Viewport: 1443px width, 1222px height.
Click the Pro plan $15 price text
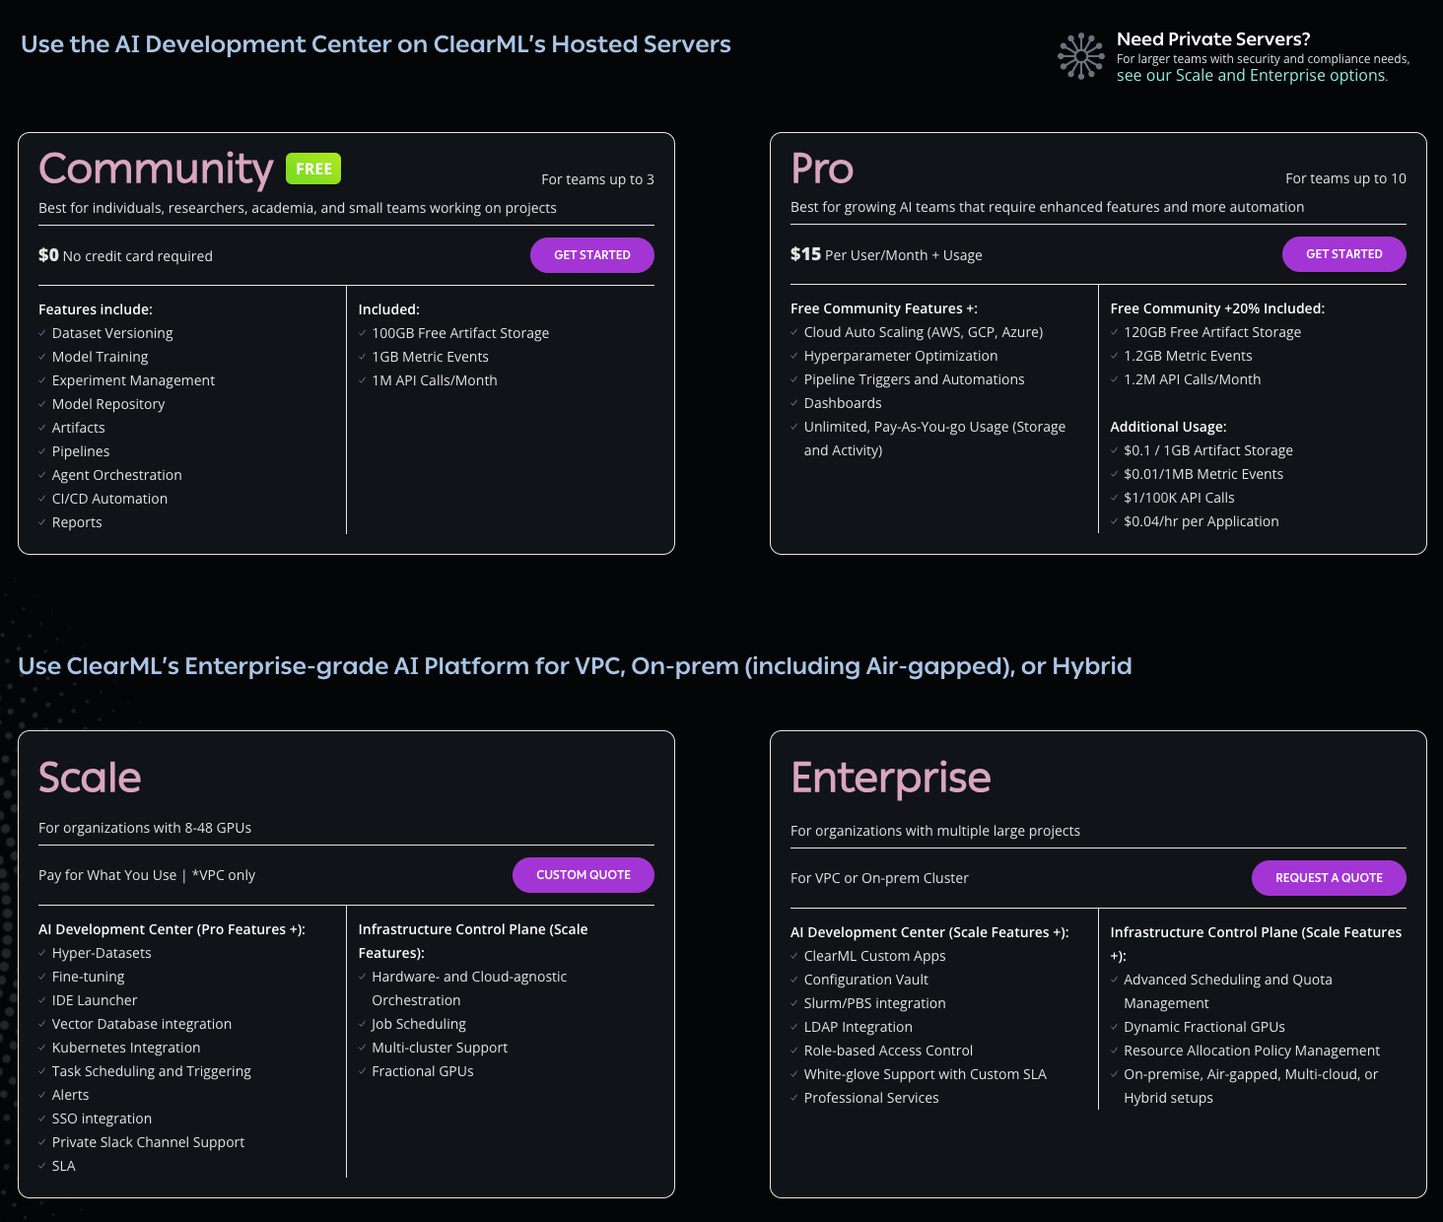click(x=805, y=254)
